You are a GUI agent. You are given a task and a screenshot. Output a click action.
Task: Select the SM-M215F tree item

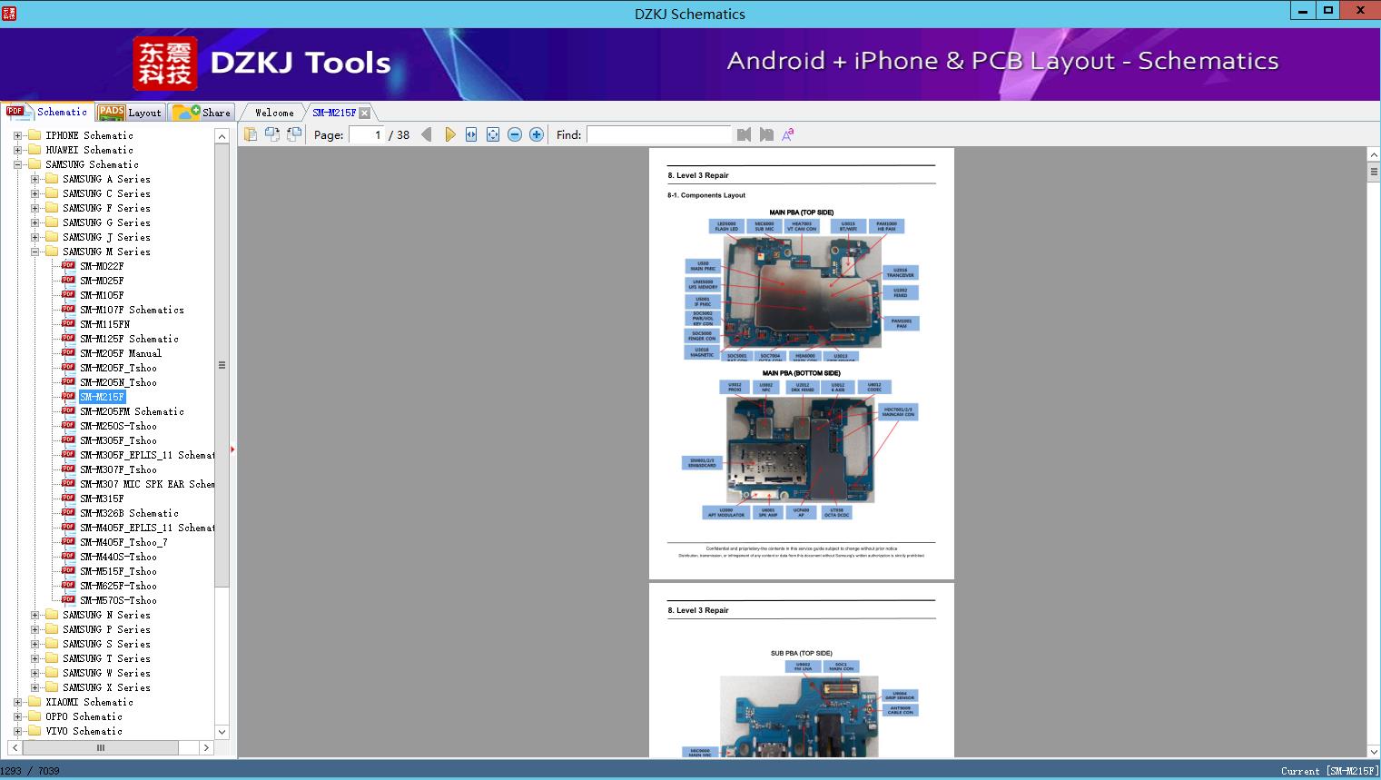tap(102, 397)
